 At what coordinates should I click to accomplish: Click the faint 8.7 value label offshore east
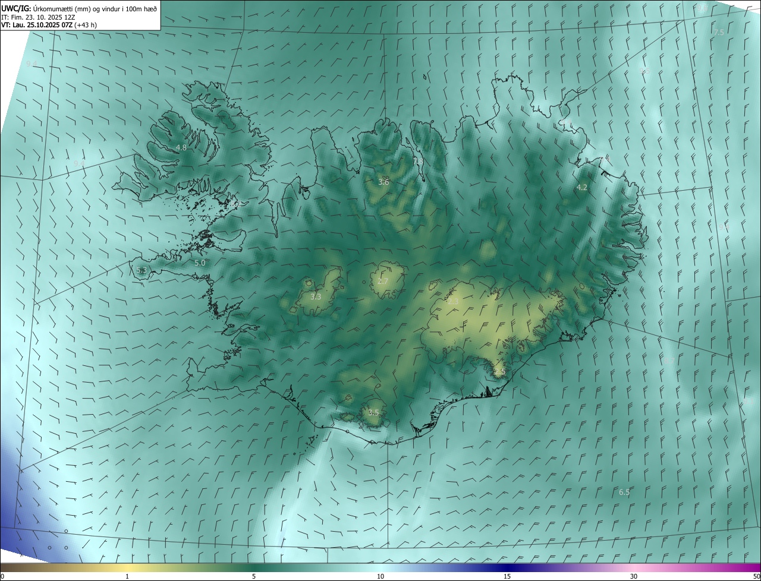(669, 361)
